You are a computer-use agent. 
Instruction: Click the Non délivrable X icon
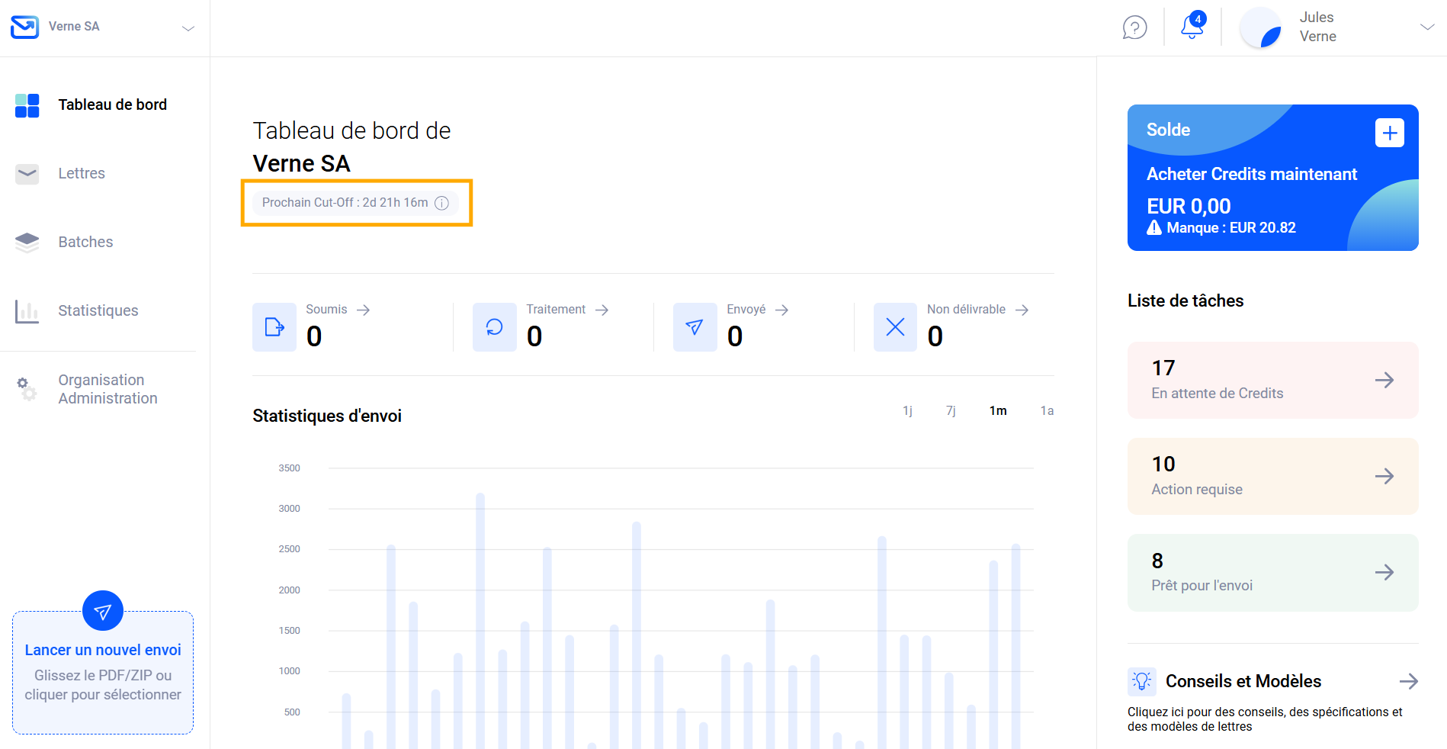pyautogui.click(x=895, y=327)
